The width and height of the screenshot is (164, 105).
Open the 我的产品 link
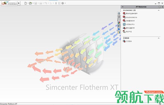129,32
